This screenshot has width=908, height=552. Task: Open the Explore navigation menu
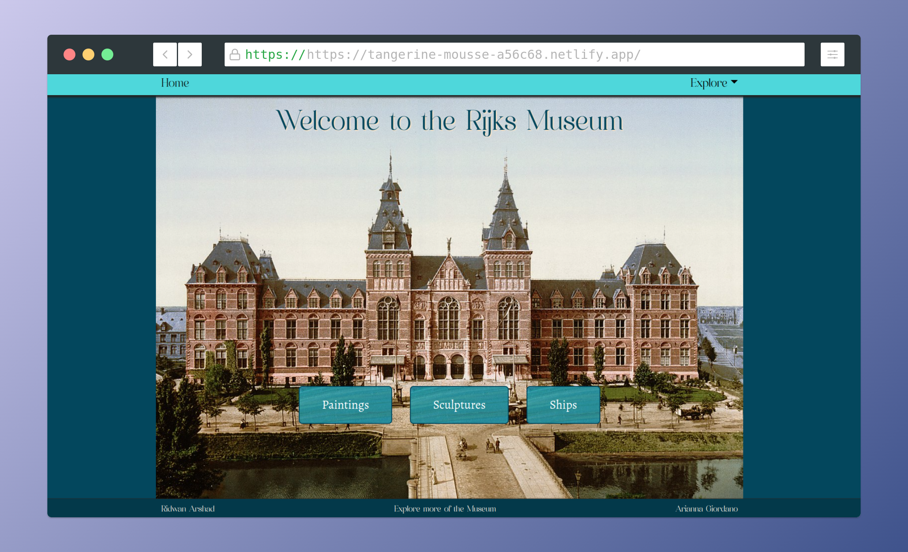[x=708, y=83]
